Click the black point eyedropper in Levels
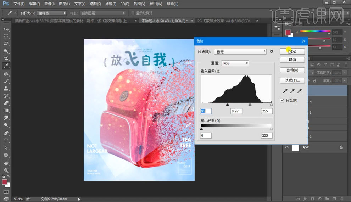The width and height of the screenshot is (351, 202). click(x=285, y=91)
